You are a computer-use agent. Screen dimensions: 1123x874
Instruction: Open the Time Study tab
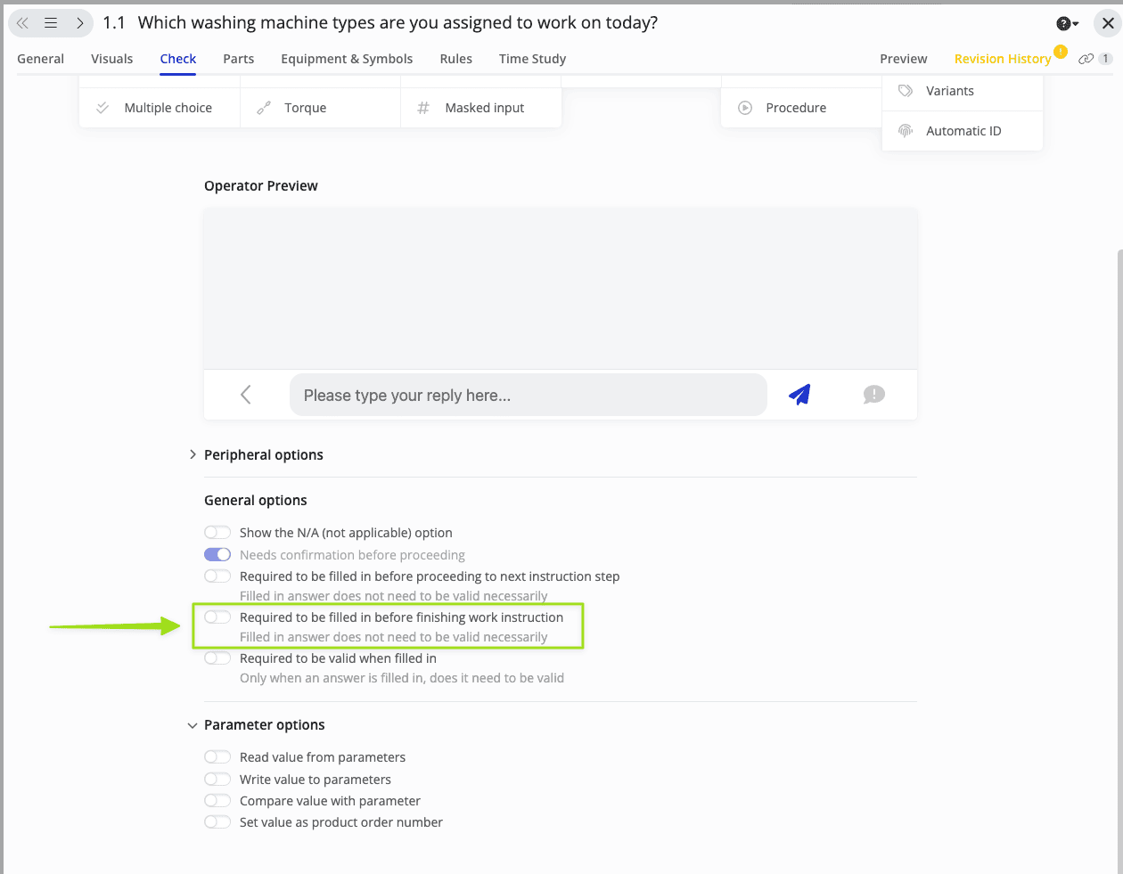(x=532, y=59)
